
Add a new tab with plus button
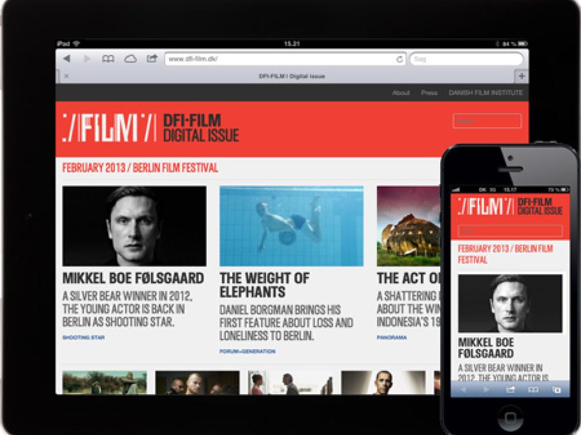click(521, 76)
